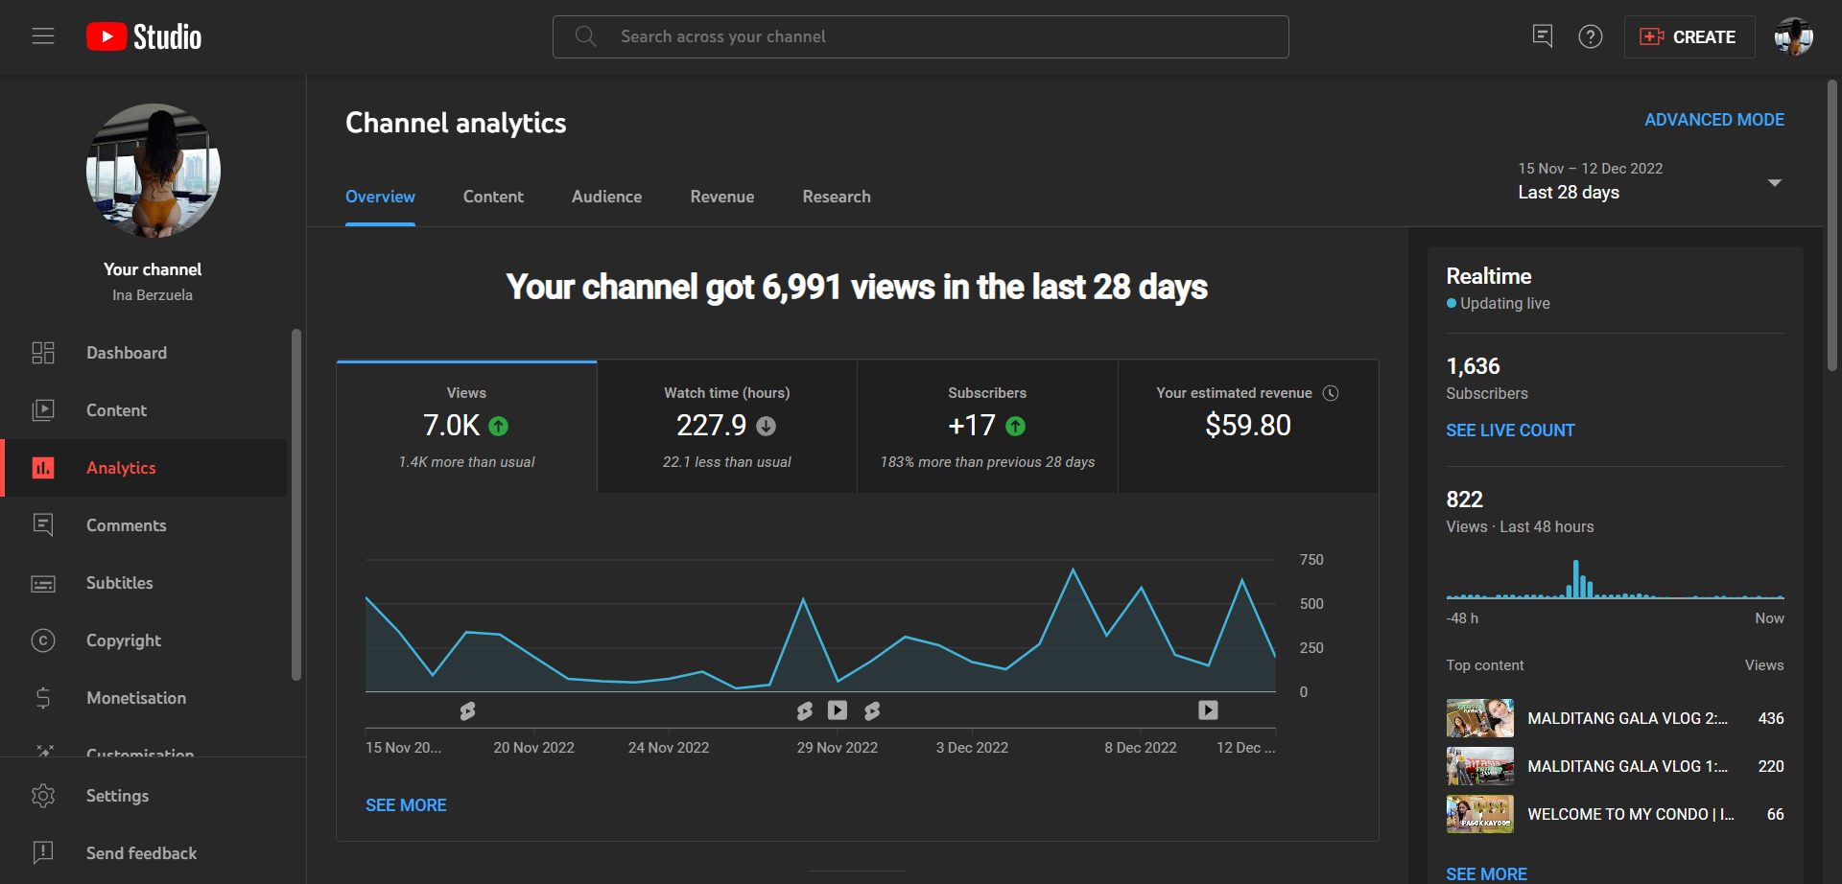The height and width of the screenshot is (884, 1842).
Task: Select the Your estimated revenue card
Action: tap(1248, 427)
